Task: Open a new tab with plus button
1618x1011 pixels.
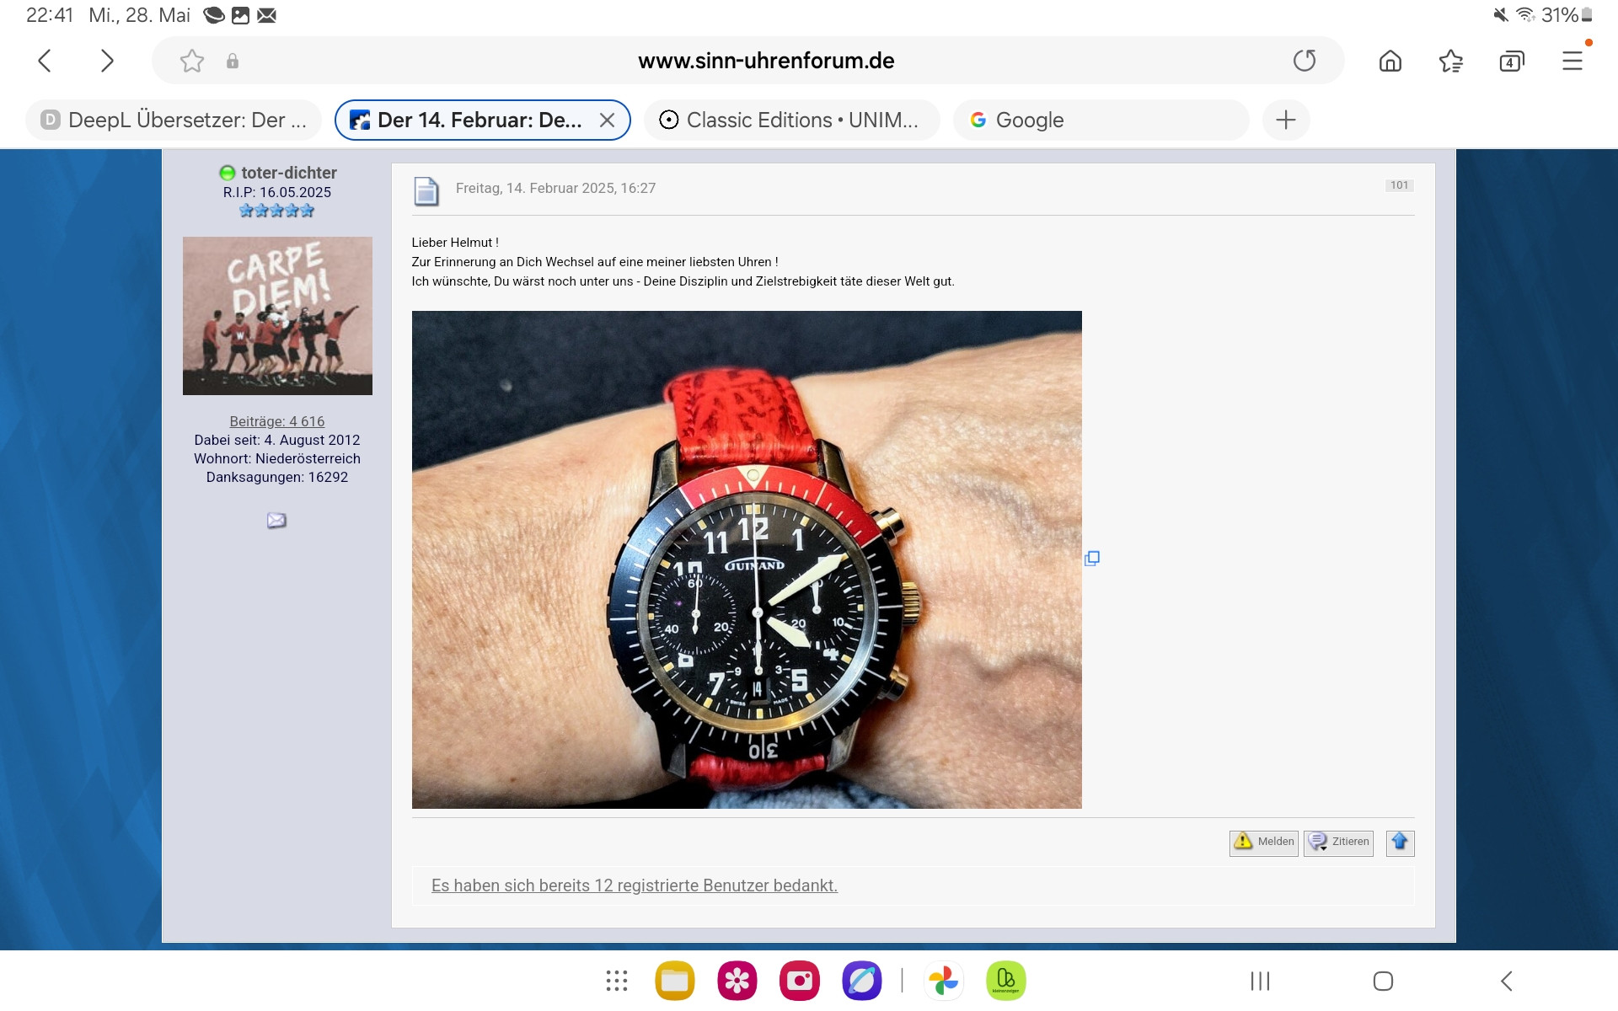Action: pyautogui.click(x=1285, y=120)
